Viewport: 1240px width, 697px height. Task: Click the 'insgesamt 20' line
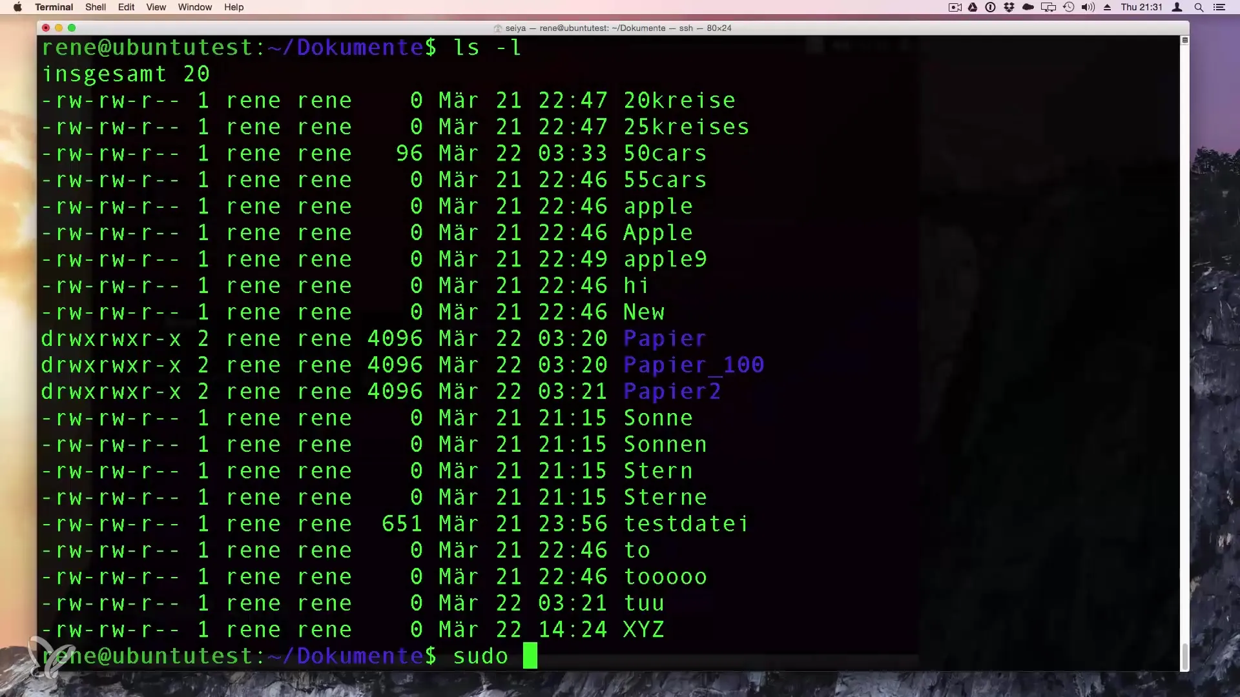(126, 74)
